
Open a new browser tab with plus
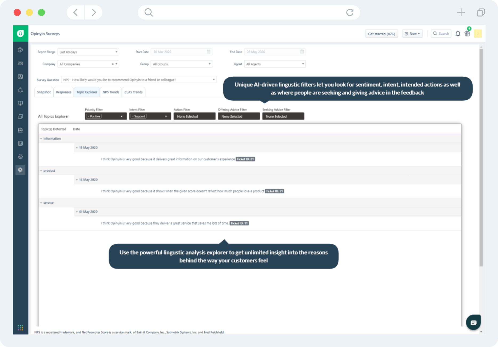461,12
